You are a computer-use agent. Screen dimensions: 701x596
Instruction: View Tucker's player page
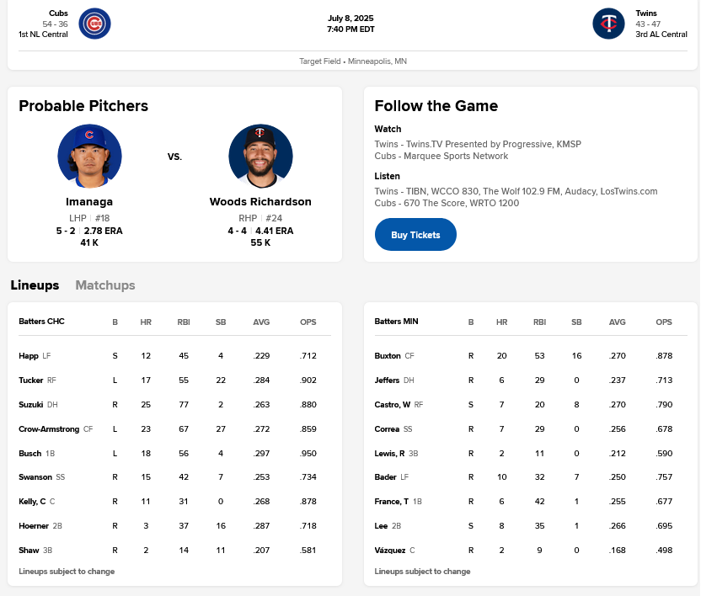tap(31, 380)
